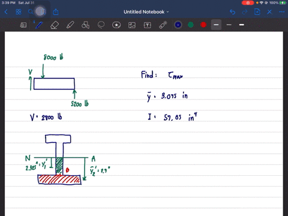The width and height of the screenshot is (288, 216).
Task: Tap the green hatched web region
Action: tap(59, 166)
